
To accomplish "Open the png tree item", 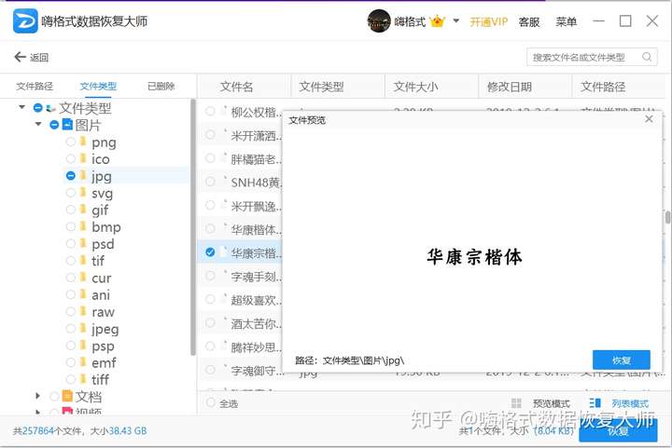I will tap(104, 143).
